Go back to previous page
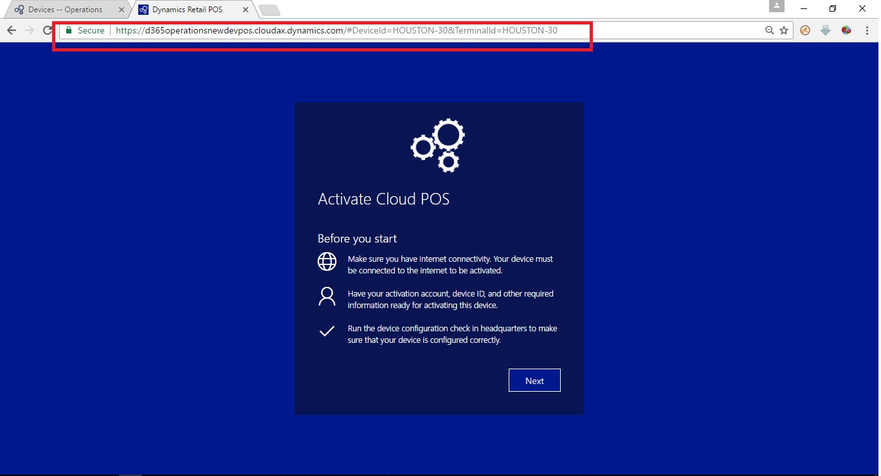Viewport: 881px width, 476px height. 11,30
